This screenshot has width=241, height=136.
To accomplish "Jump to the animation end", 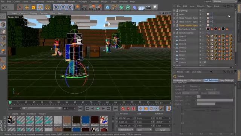I will [116, 108].
